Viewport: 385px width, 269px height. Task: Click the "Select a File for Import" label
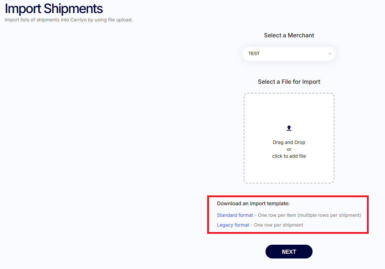click(289, 82)
